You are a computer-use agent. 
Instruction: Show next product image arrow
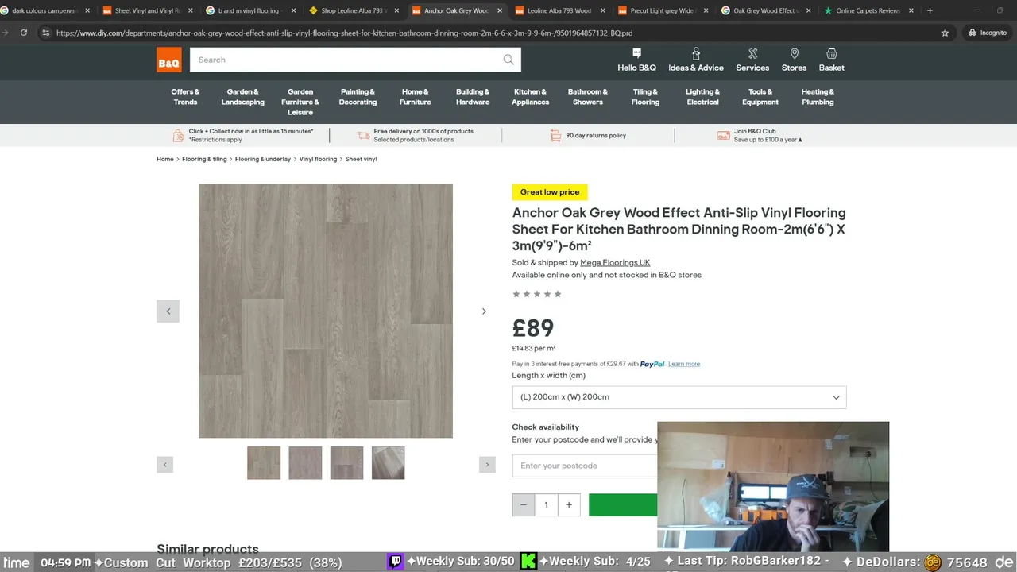point(484,311)
